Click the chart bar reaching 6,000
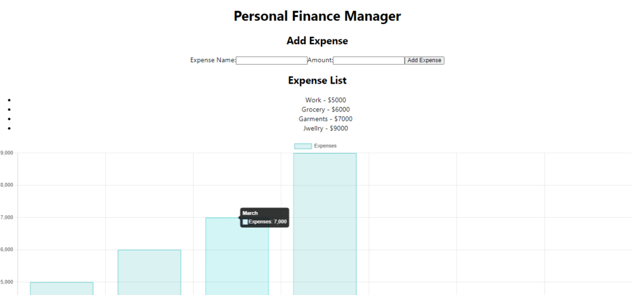 click(149, 272)
